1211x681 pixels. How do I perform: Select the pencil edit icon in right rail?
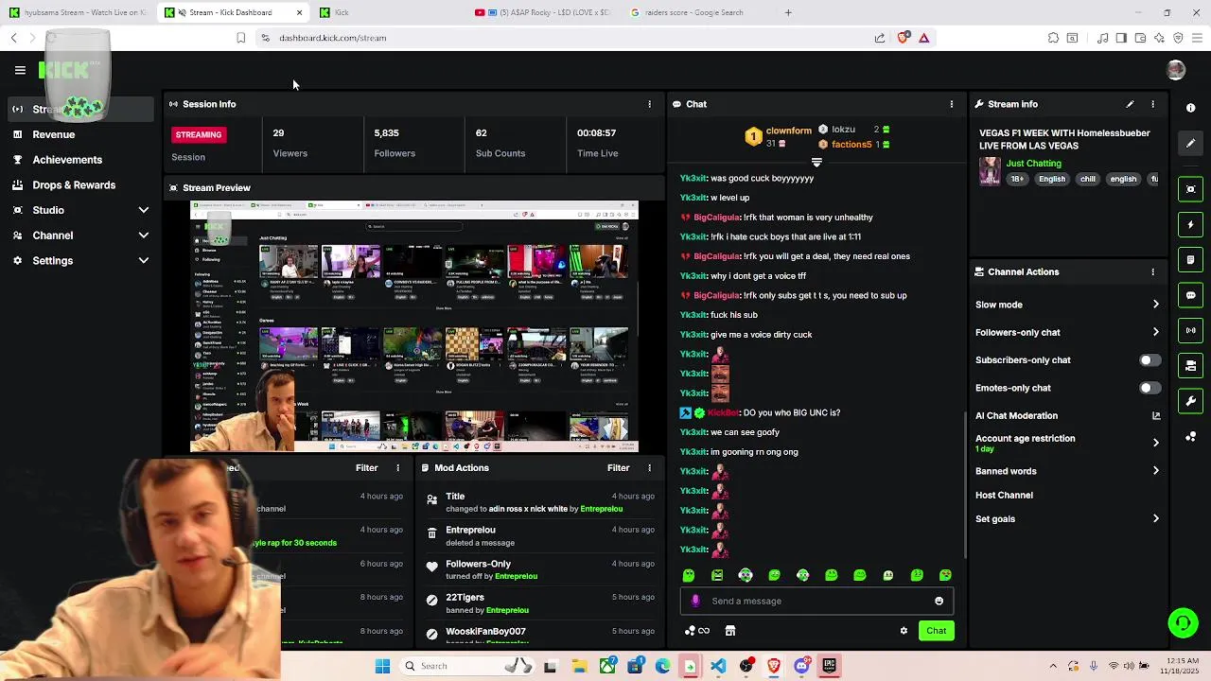(x=1191, y=143)
